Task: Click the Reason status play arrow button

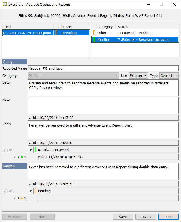Action: (31, 191)
